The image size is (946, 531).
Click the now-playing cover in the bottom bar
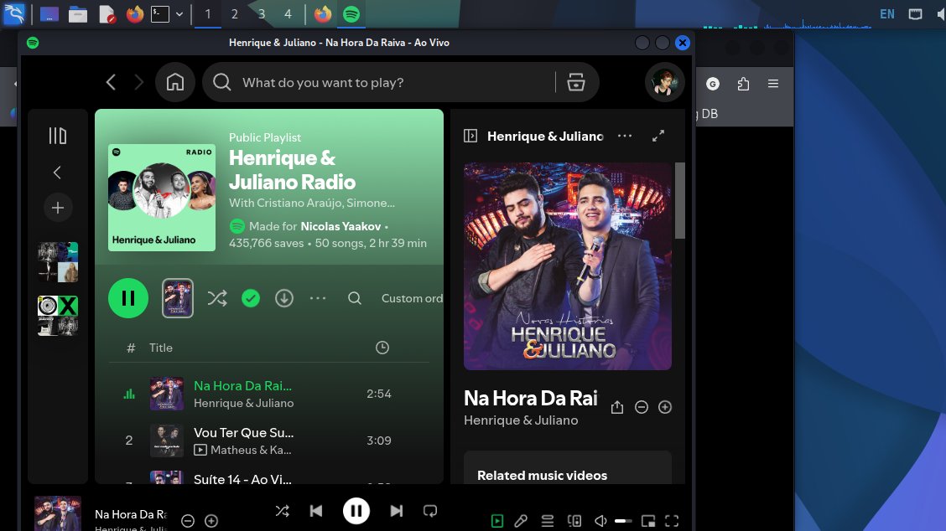pos(58,513)
